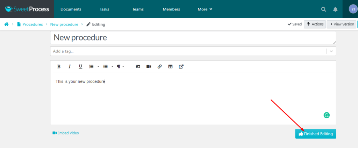Click the external link toolbar icon
The image size is (358, 148).
(181, 67)
